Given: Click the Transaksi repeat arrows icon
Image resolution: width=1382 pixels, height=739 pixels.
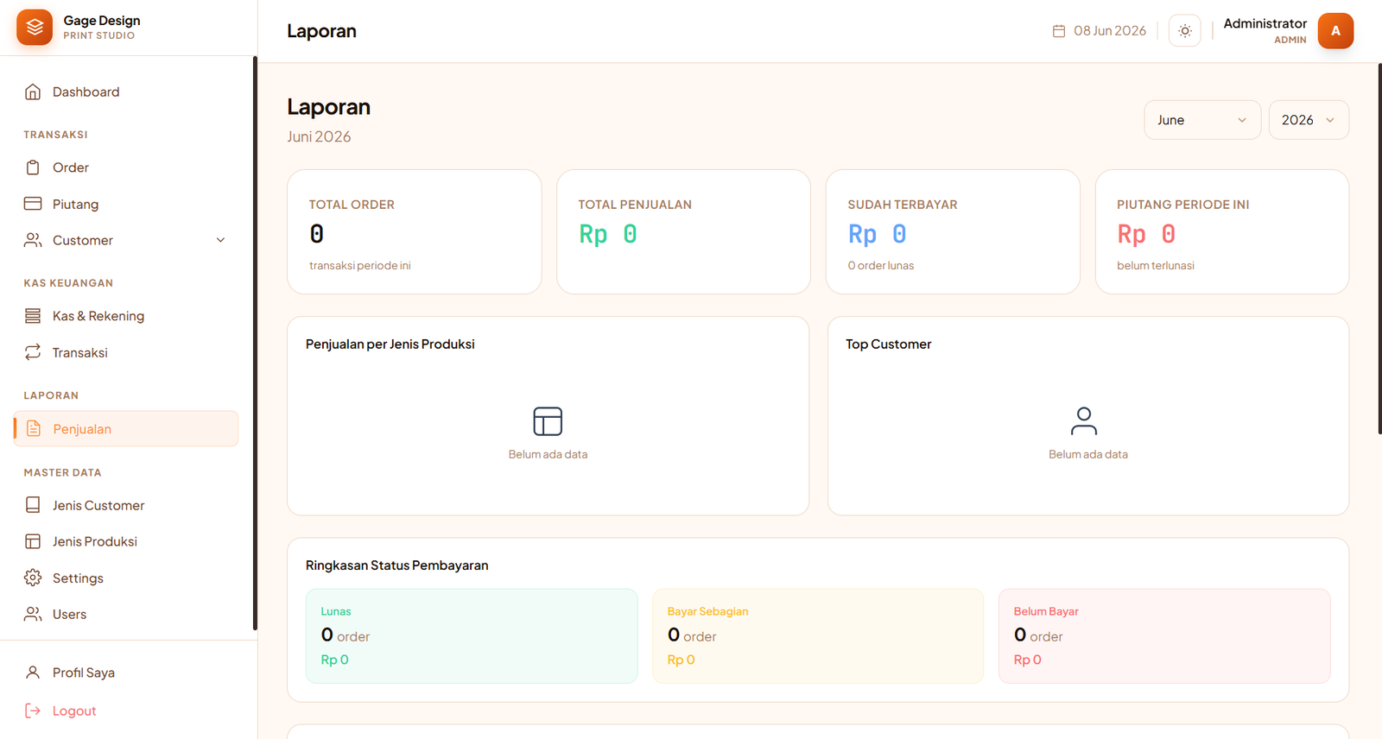Looking at the screenshot, I should point(33,352).
